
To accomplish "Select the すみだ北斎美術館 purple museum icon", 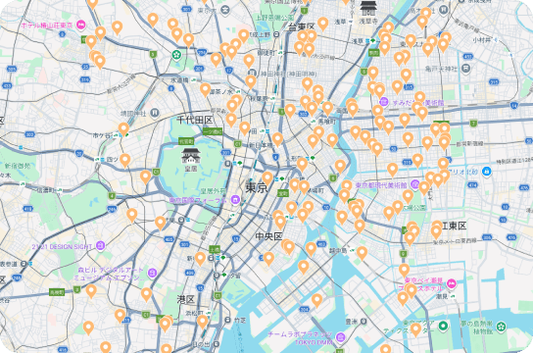I will tap(384, 101).
